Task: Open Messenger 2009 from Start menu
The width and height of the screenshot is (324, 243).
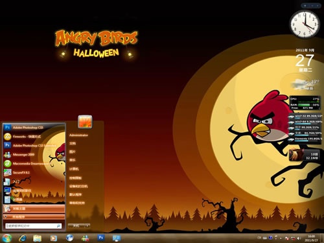Action: (x=34, y=154)
